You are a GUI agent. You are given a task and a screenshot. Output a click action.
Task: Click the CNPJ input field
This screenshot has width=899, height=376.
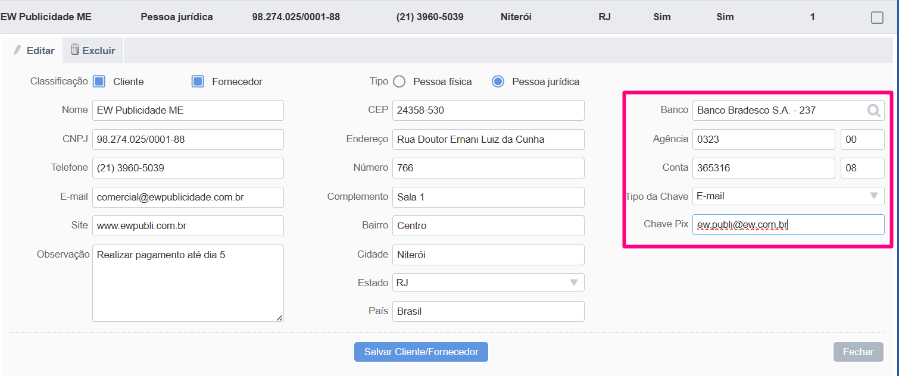point(188,139)
